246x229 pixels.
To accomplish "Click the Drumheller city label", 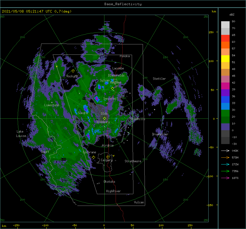I will (x=160, y=134).
